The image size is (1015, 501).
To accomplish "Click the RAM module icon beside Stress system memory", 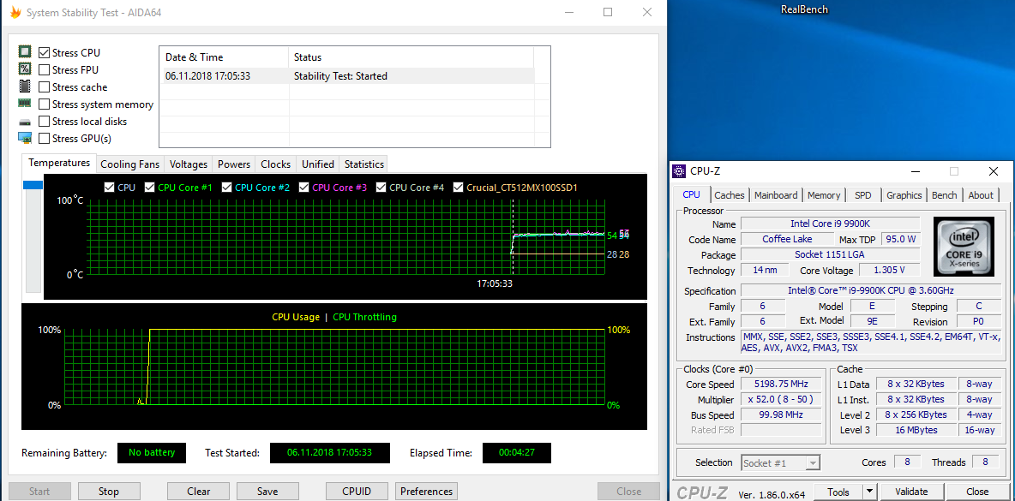I will pos(25,104).
